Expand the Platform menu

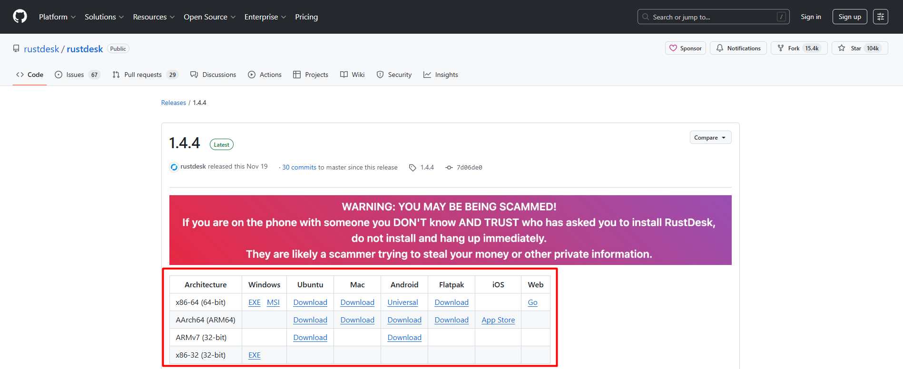pyautogui.click(x=57, y=17)
